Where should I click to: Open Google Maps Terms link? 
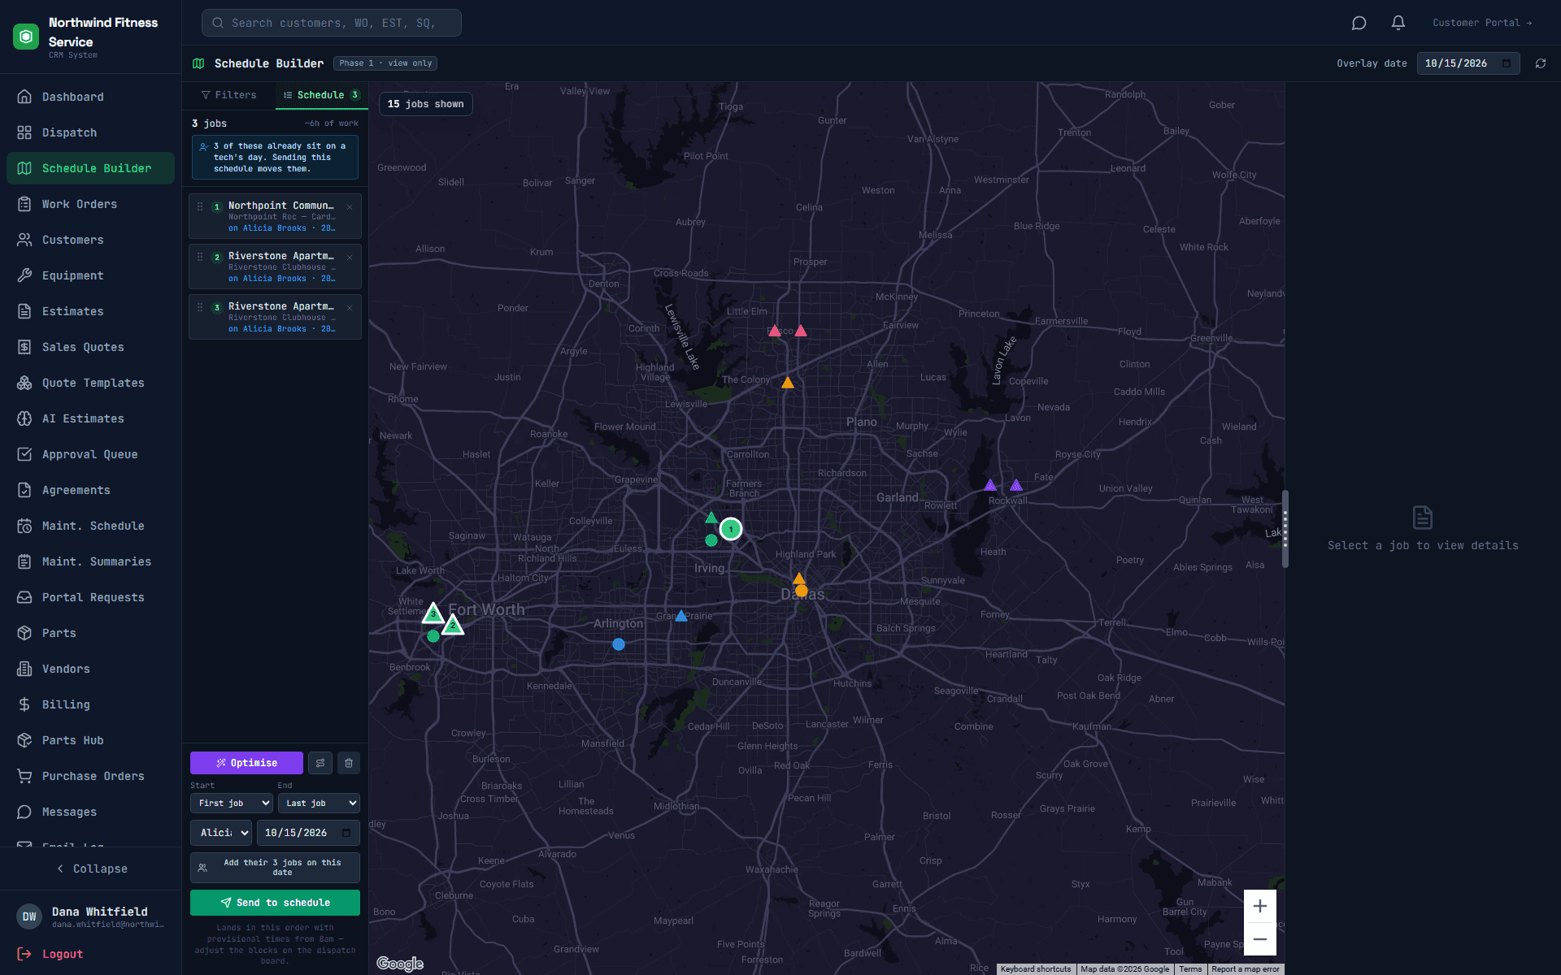(1190, 968)
